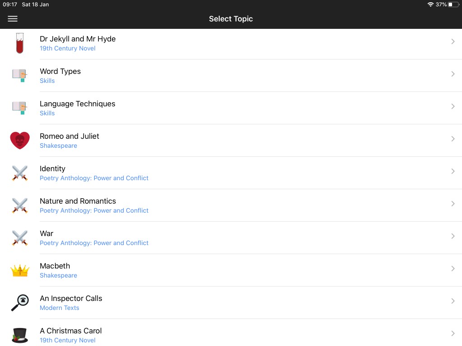Expand the Dr Jekyll and Mr Hyde chevron
The image size is (462, 346).
[453, 41]
